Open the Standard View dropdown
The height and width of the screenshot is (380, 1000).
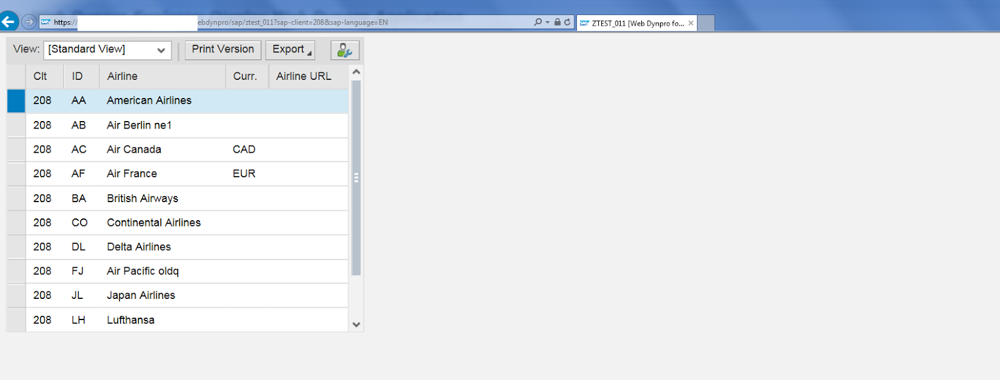tap(107, 50)
